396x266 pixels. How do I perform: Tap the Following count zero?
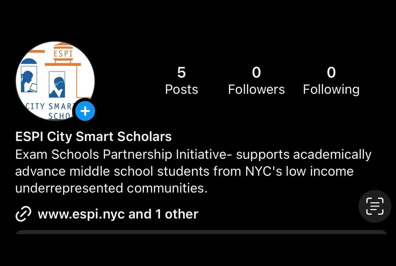pyautogui.click(x=331, y=72)
